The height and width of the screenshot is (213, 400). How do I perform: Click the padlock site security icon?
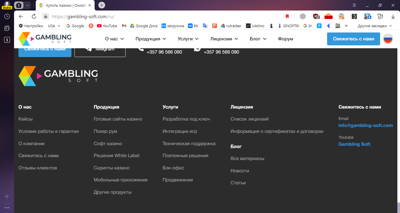[45, 16]
